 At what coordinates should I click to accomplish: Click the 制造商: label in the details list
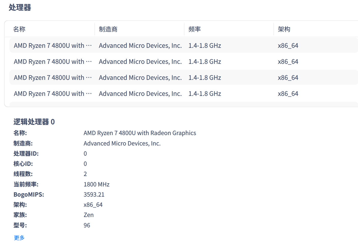tap(23, 143)
